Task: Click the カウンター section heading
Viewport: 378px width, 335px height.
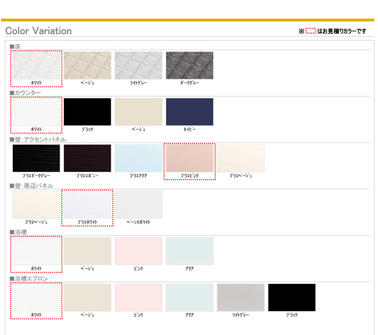Action: [26, 93]
